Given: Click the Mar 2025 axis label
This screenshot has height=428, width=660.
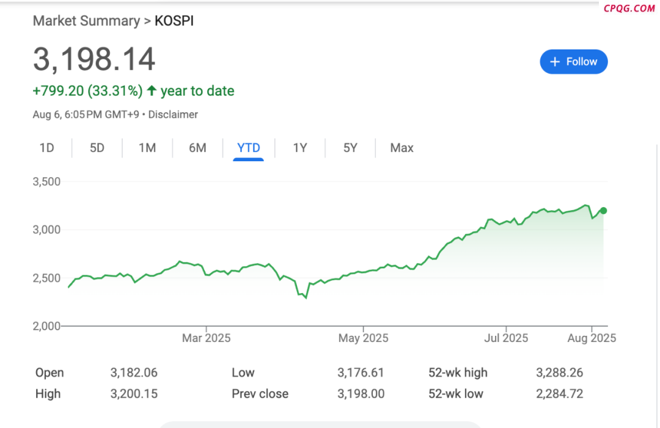Looking at the screenshot, I should pyautogui.click(x=207, y=338).
